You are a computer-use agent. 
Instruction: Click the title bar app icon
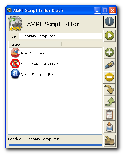9,10
